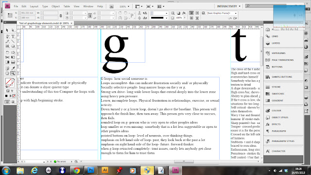
Task: Open the Colour panel
Action: pos(276,110)
